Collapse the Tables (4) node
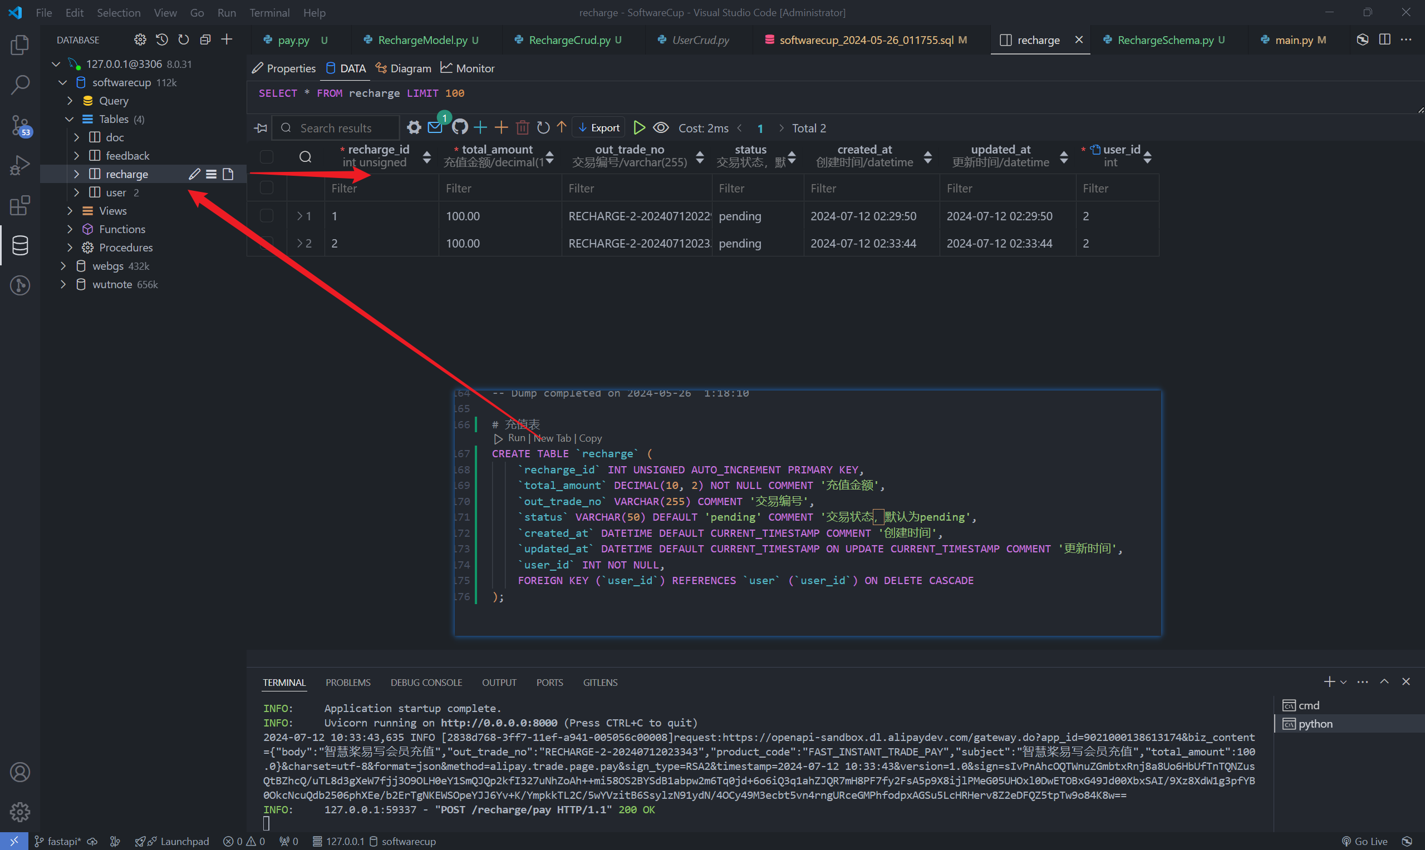 pos(70,119)
